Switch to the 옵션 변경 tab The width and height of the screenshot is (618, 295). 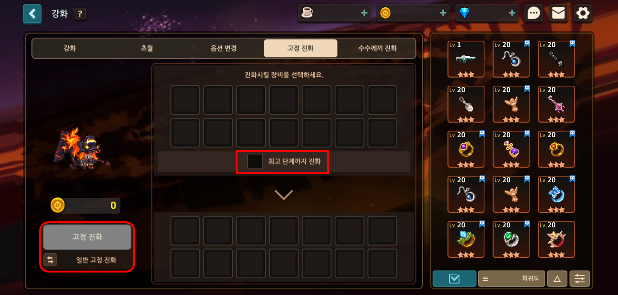click(x=224, y=48)
